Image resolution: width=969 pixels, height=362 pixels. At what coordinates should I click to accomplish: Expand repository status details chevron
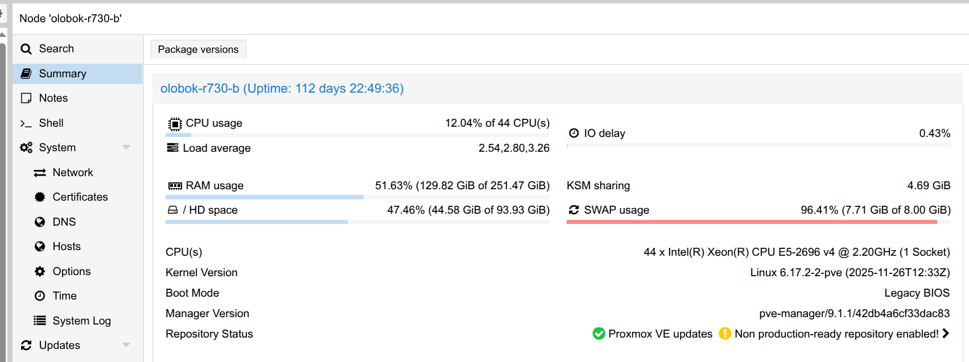(946, 334)
